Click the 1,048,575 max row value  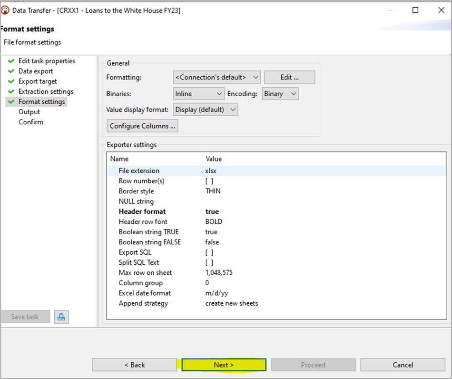click(x=219, y=272)
